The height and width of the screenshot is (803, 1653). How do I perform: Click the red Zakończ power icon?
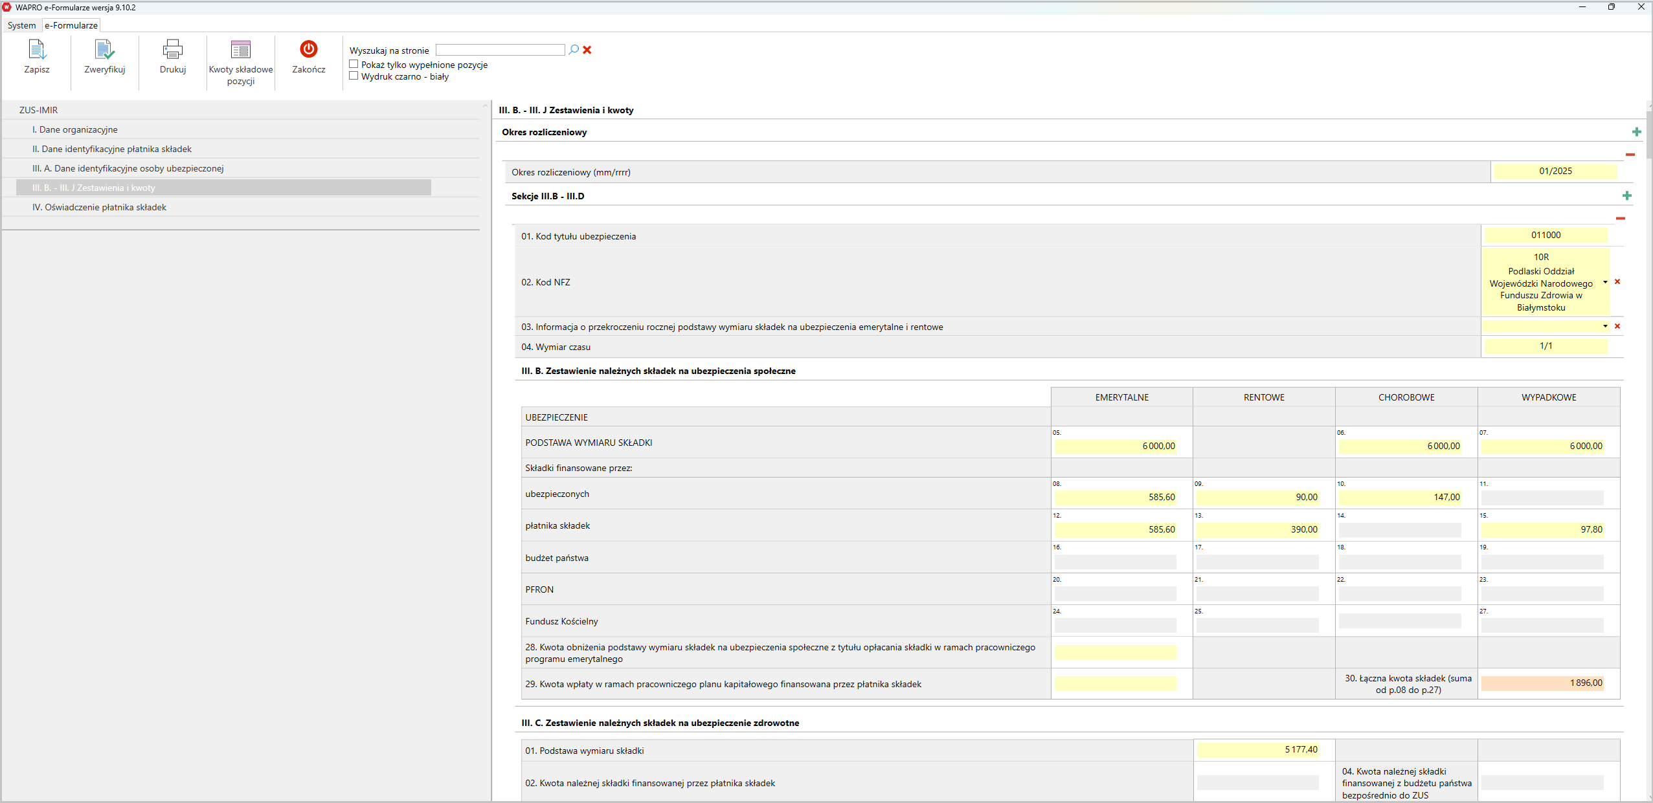[x=308, y=49]
